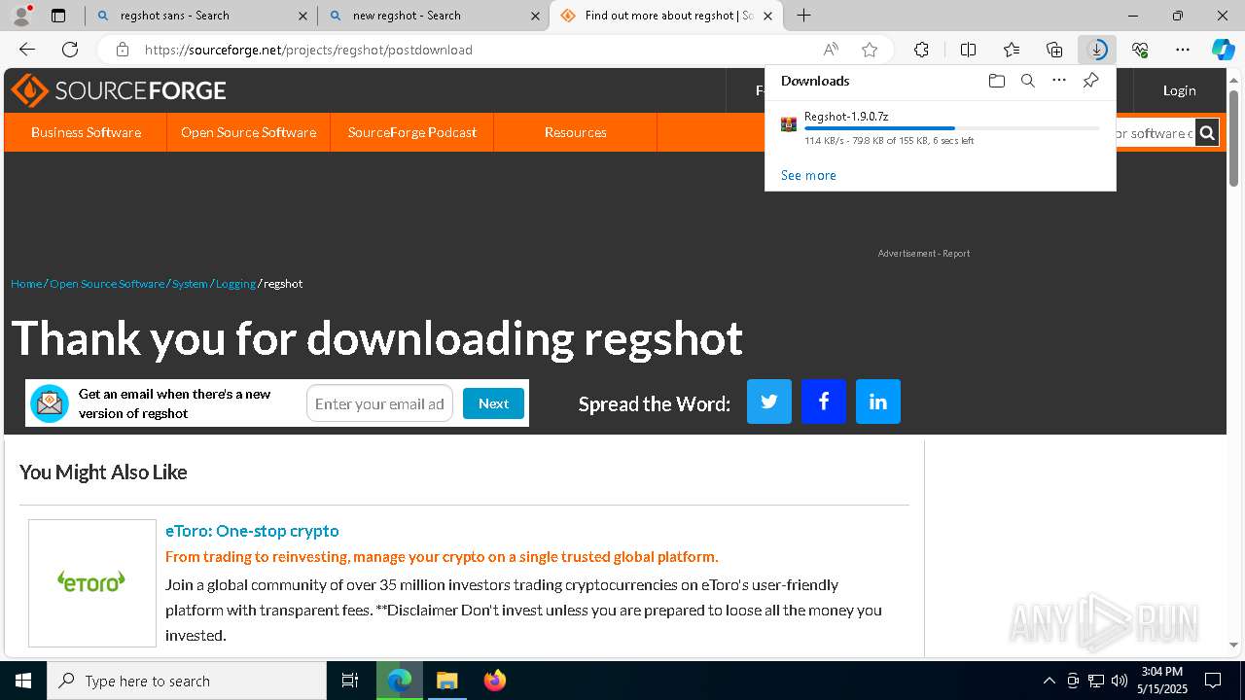Open browser Extensions puzzle icon
The height and width of the screenshot is (700, 1245).
[x=921, y=50]
